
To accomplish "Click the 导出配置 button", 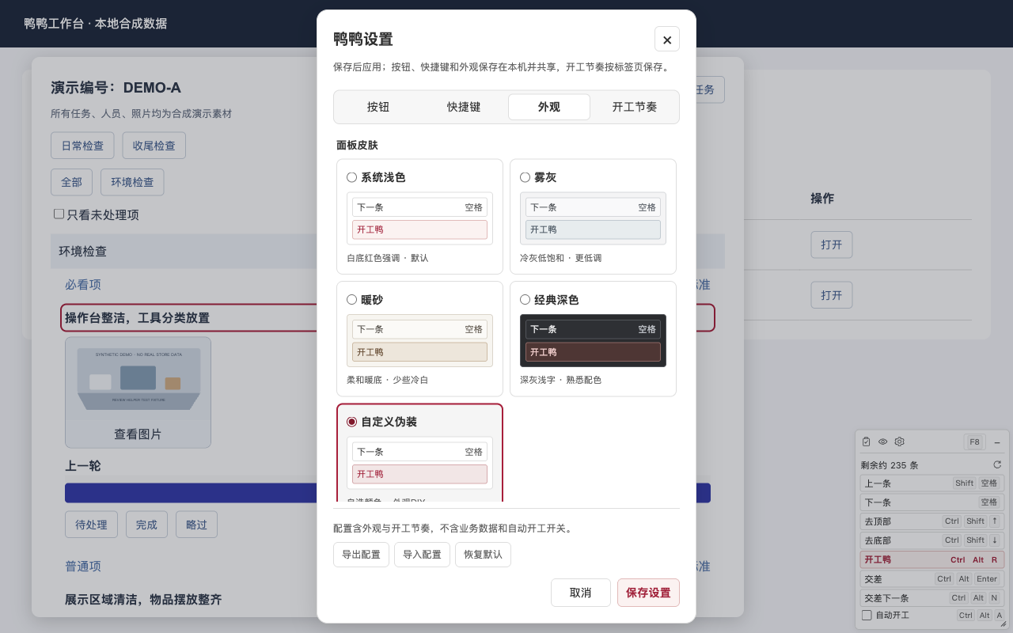I will point(361,555).
